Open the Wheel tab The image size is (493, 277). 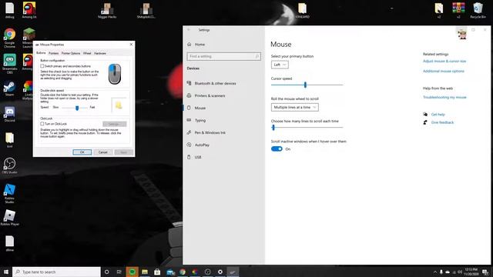click(x=87, y=53)
